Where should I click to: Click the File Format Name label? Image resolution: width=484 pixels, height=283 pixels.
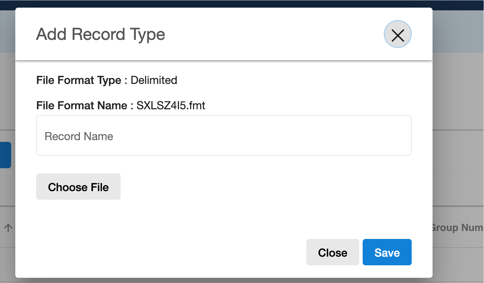point(82,105)
